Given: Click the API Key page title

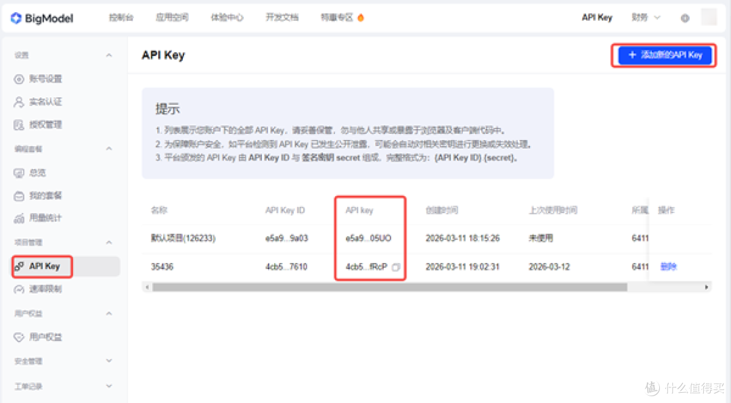Looking at the screenshot, I should [x=163, y=55].
